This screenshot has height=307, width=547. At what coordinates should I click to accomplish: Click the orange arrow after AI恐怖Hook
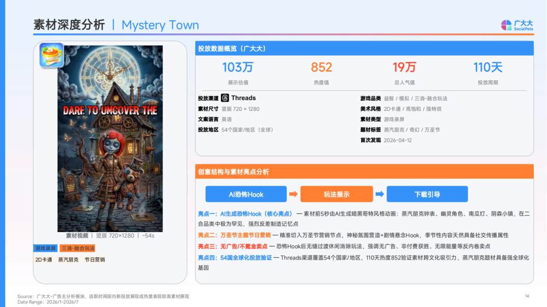293,194
